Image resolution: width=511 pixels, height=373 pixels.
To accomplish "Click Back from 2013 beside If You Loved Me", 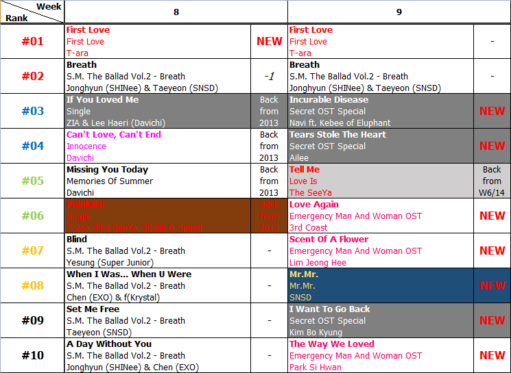I will (x=269, y=111).
